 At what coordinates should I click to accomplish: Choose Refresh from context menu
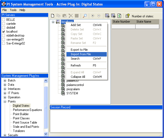pos(86,65)
